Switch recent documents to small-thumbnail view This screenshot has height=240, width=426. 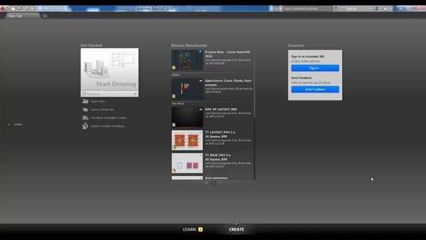[x=213, y=183]
